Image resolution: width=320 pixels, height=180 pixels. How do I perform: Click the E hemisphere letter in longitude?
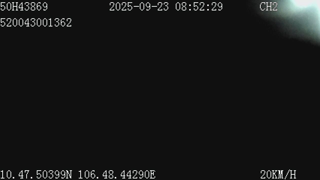(152, 174)
